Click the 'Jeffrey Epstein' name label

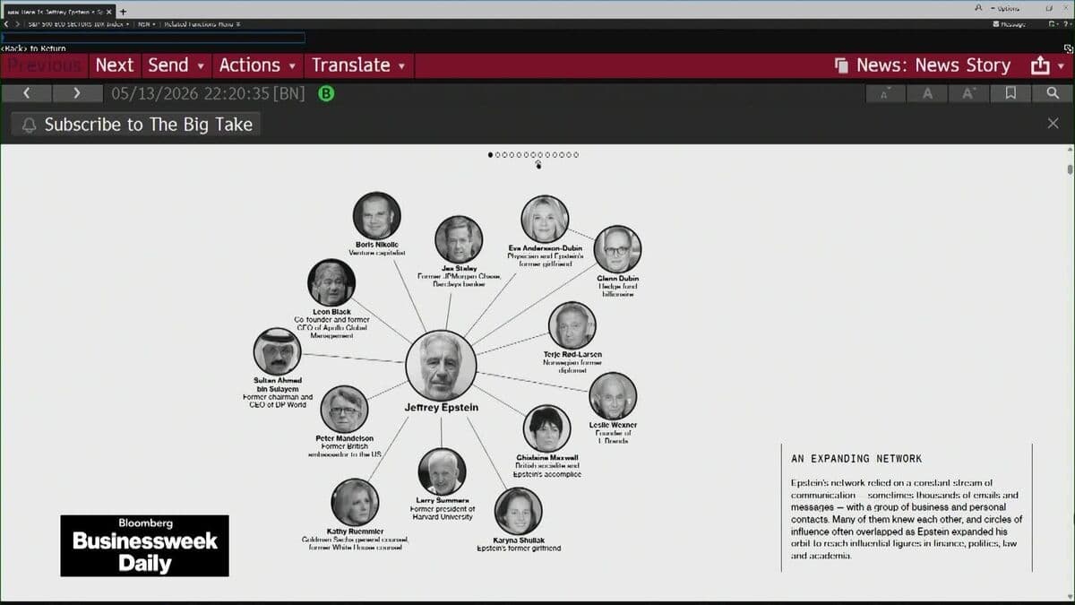point(442,408)
